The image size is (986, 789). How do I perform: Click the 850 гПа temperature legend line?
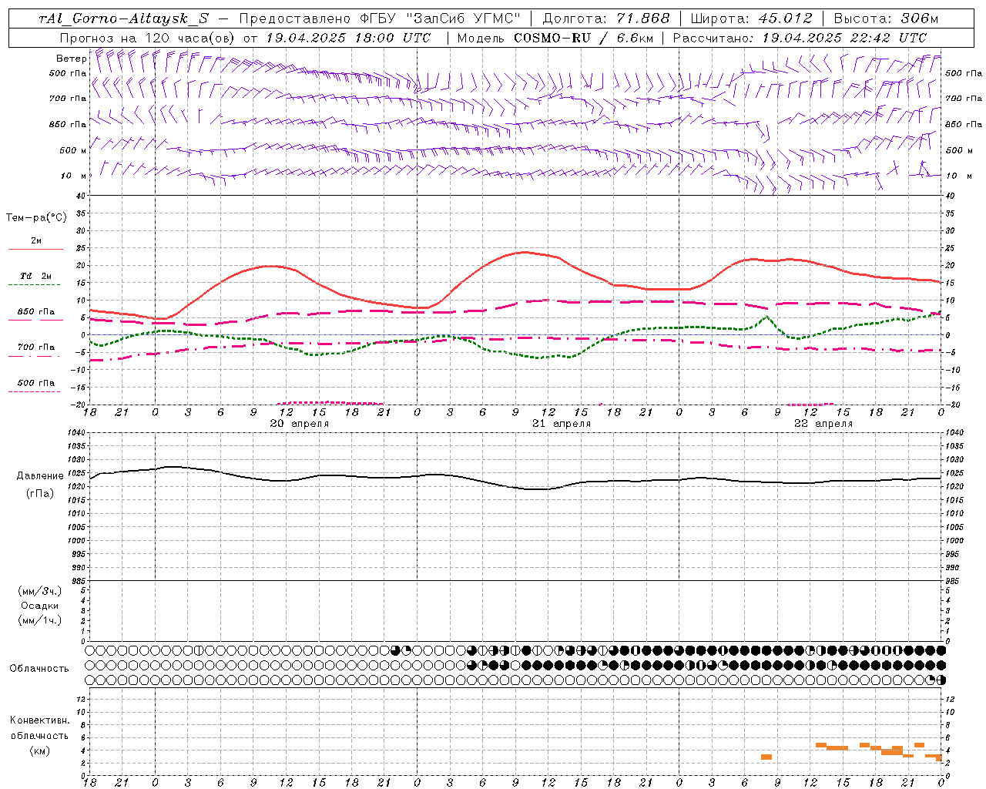[x=35, y=320]
